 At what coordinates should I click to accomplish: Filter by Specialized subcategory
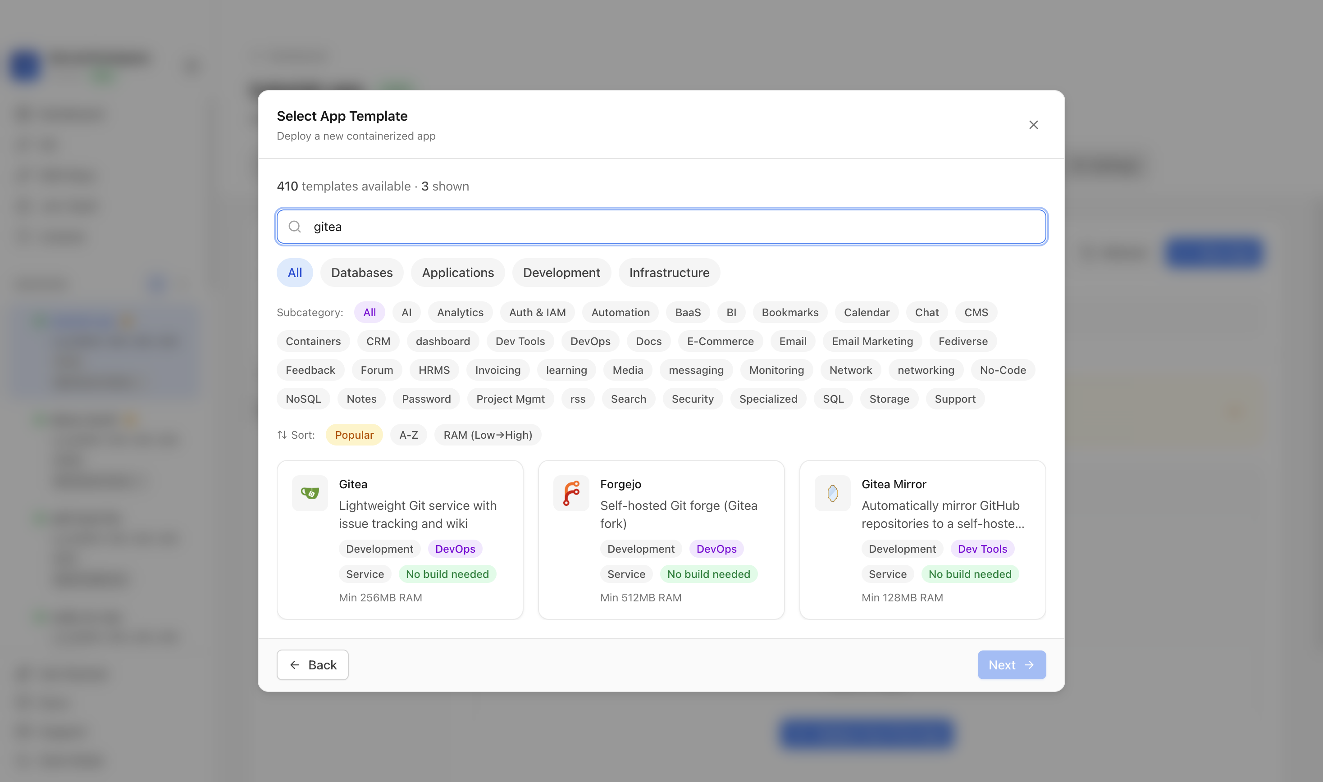768,399
